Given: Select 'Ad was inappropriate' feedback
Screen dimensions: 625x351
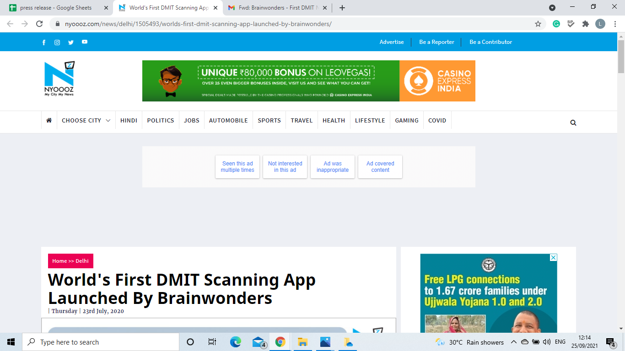Looking at the screenshot, I should click(333, 167).
